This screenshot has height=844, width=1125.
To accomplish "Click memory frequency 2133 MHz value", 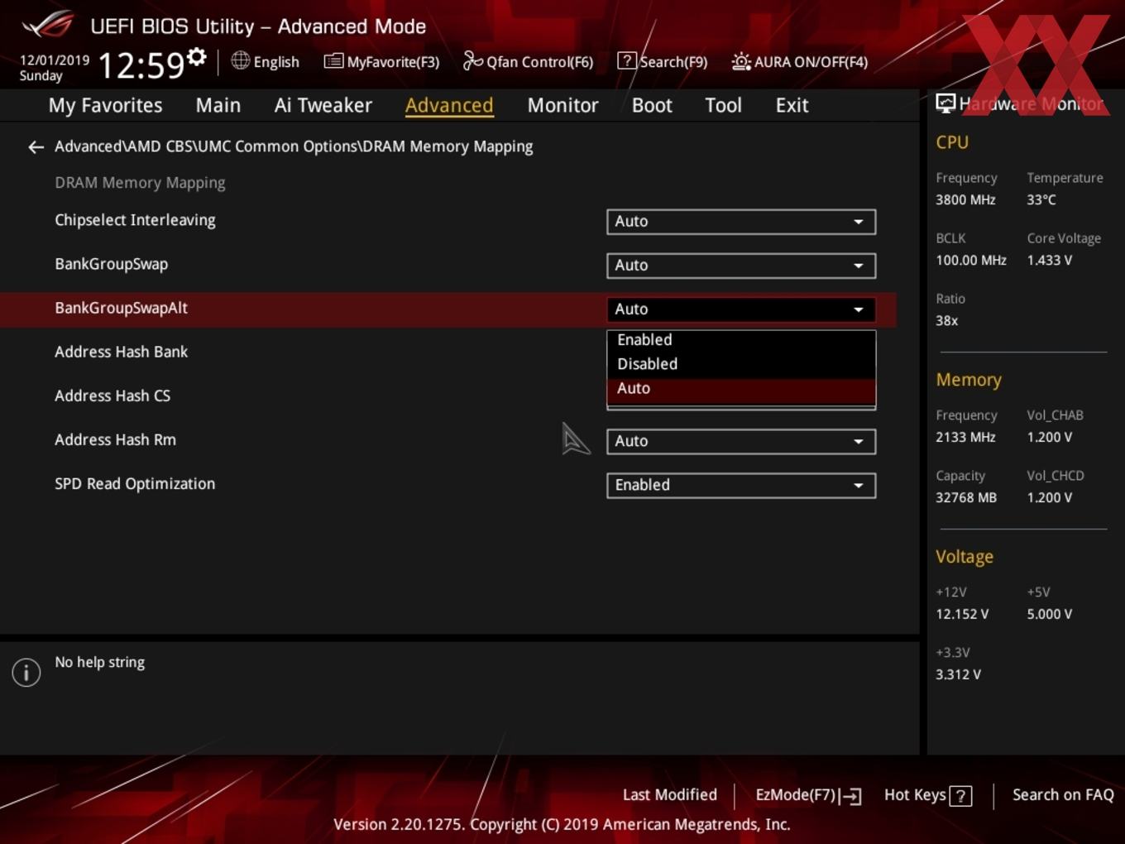I will 965,438.
